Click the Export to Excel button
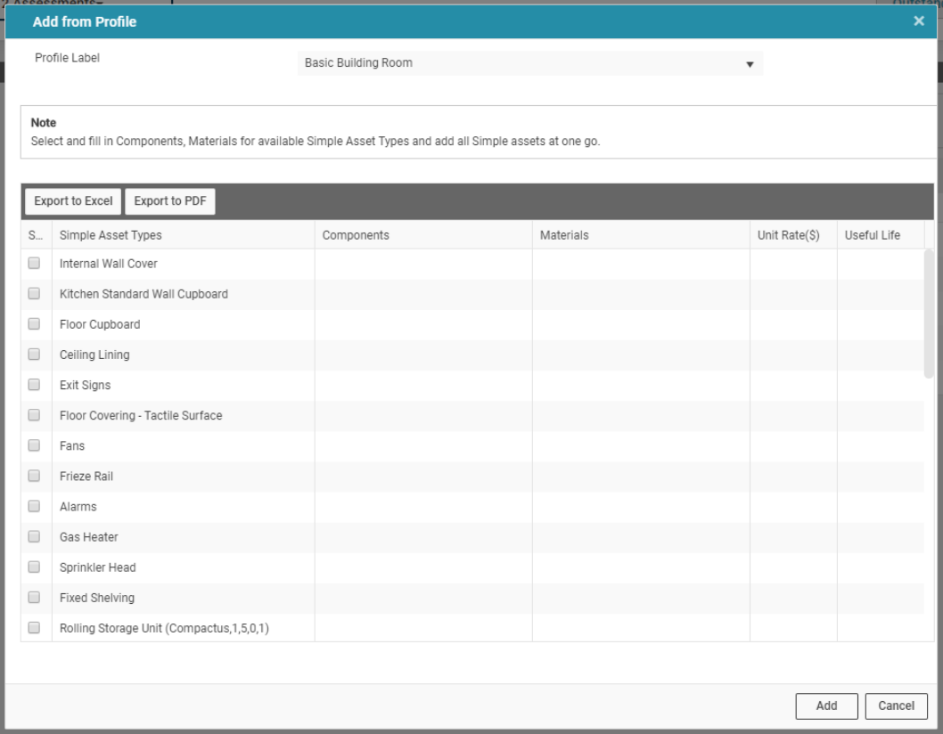 (73, 201)
